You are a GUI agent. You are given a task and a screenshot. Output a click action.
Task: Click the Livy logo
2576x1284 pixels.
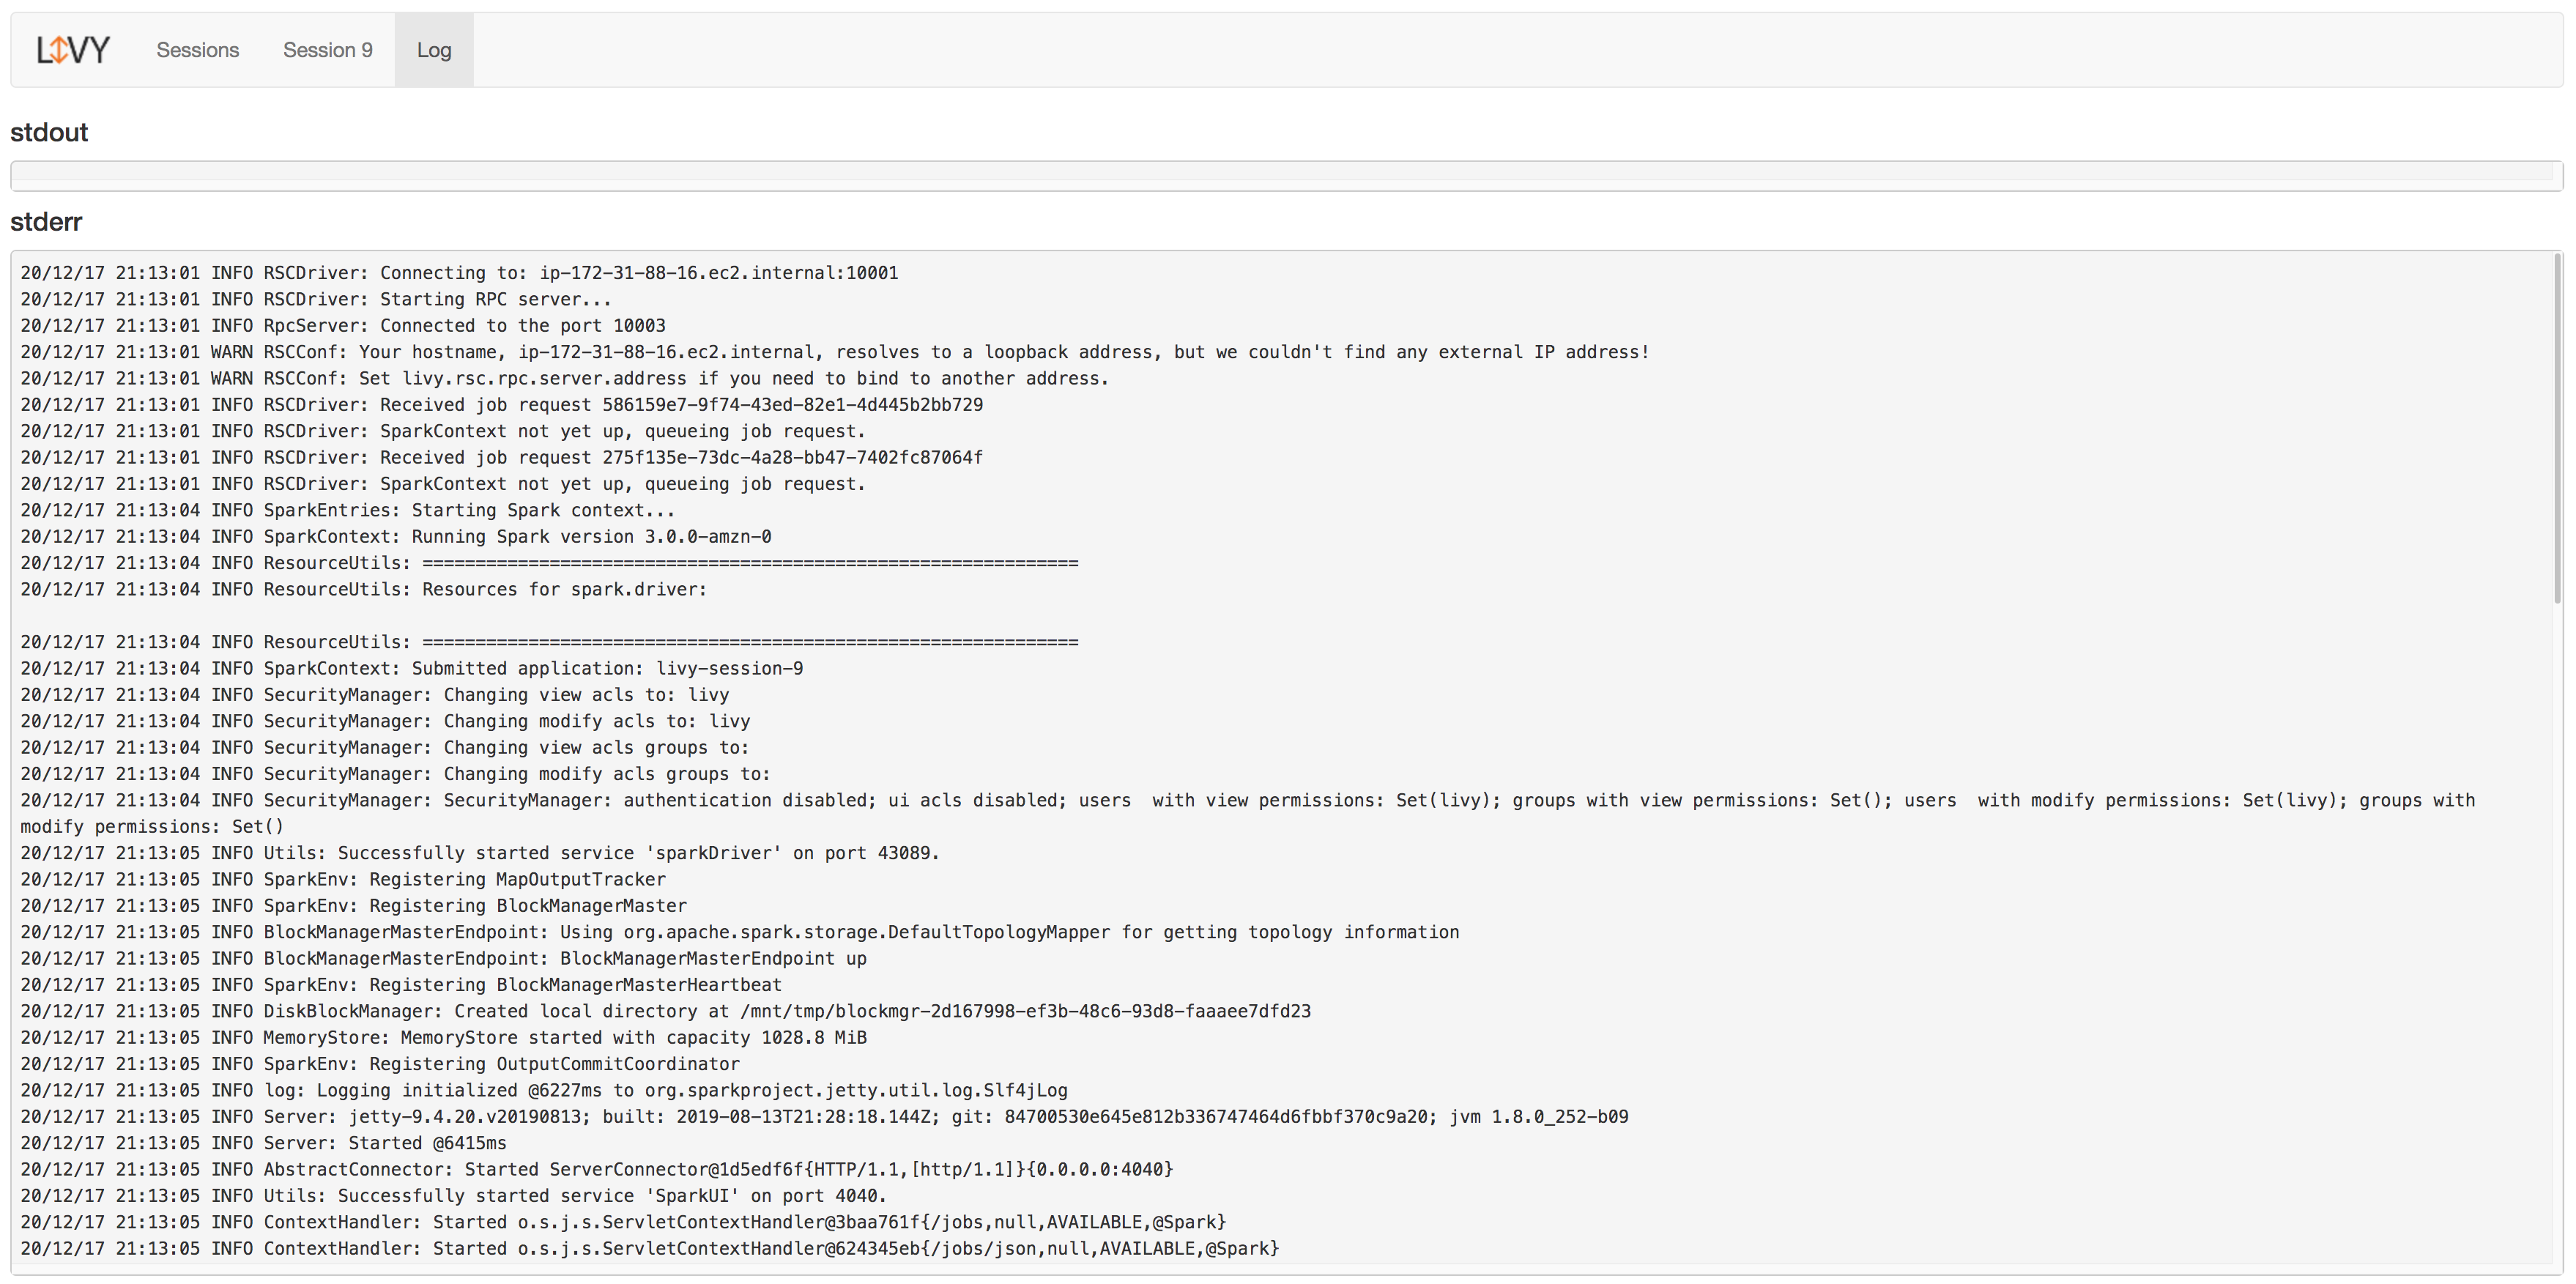pyautogui.click(x=73, y=50)
